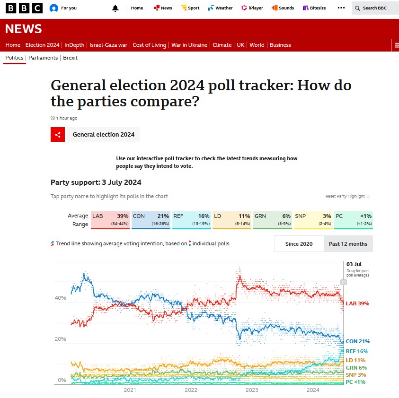Go to BBC Weather
The height and width of the screenshot is (398, 399).
(x=221, y=8)
